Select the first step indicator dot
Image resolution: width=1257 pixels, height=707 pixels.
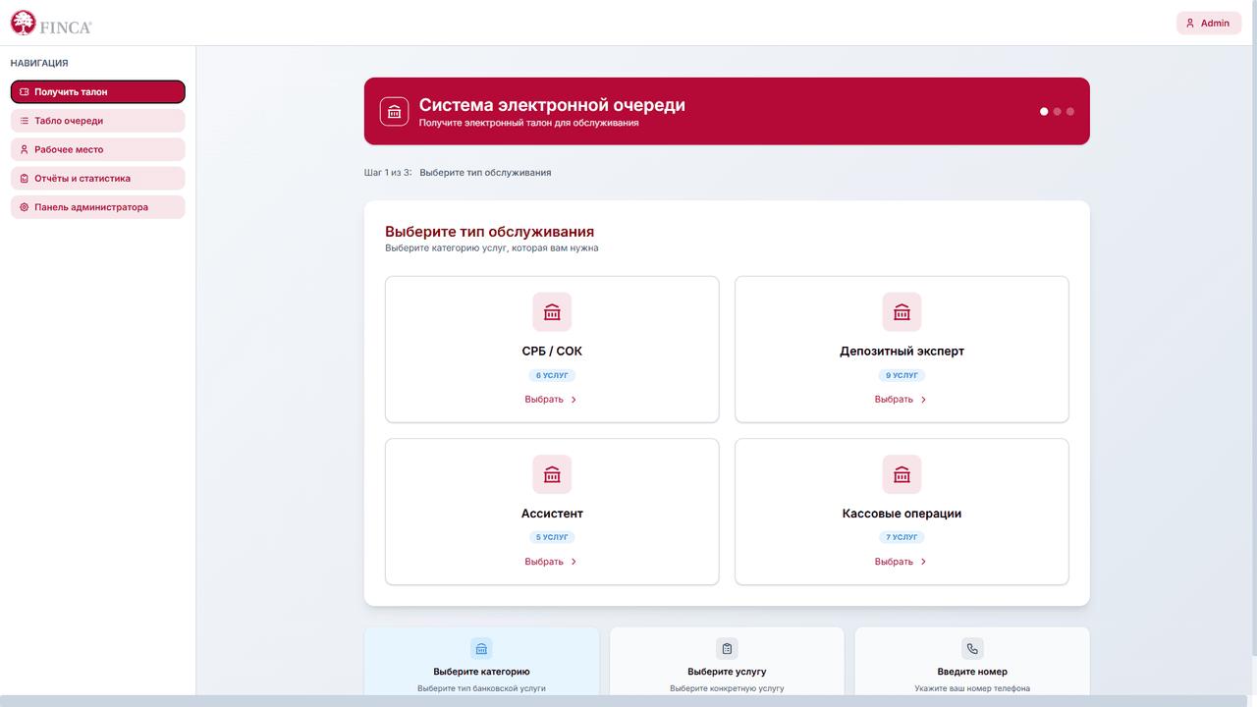(x=1044, y=111)
